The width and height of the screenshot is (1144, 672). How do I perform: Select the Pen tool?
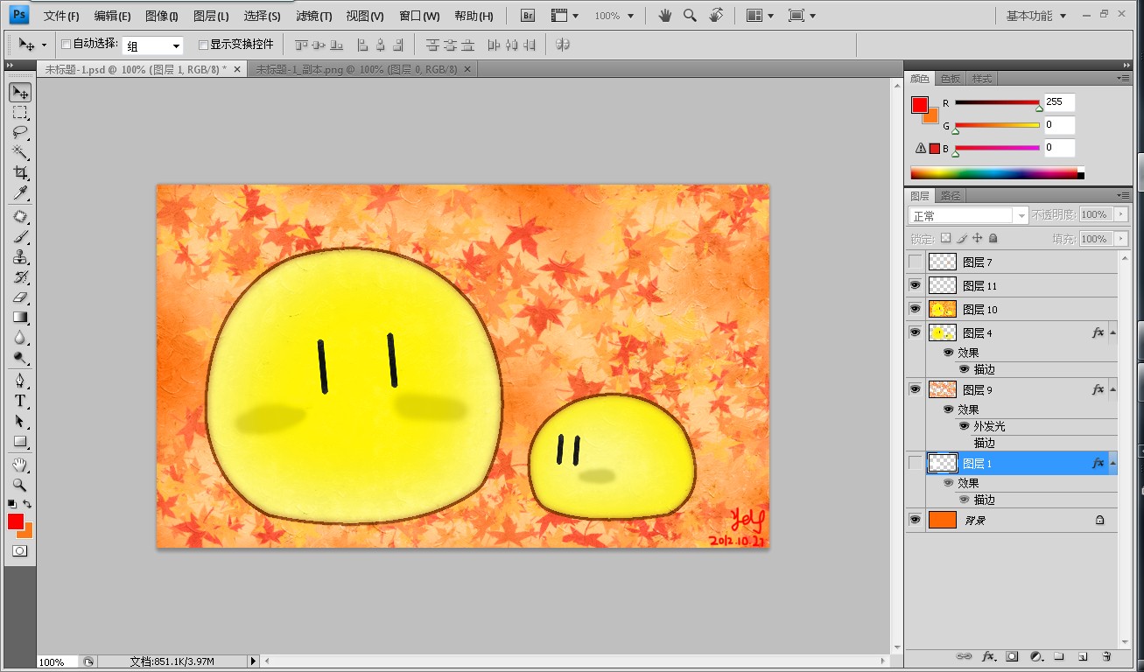(x=20, y=381)
